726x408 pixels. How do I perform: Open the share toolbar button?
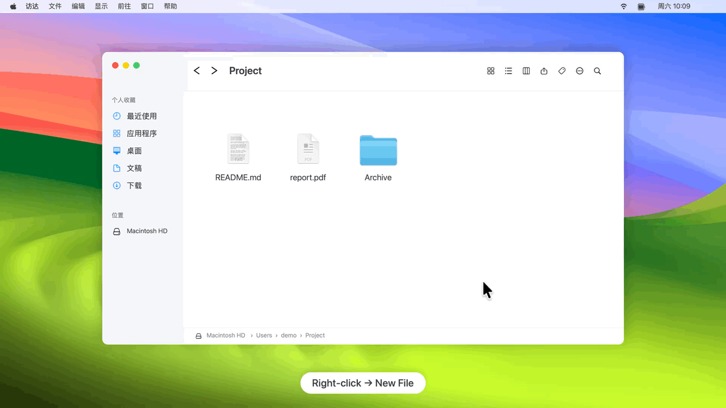[544, 71]
